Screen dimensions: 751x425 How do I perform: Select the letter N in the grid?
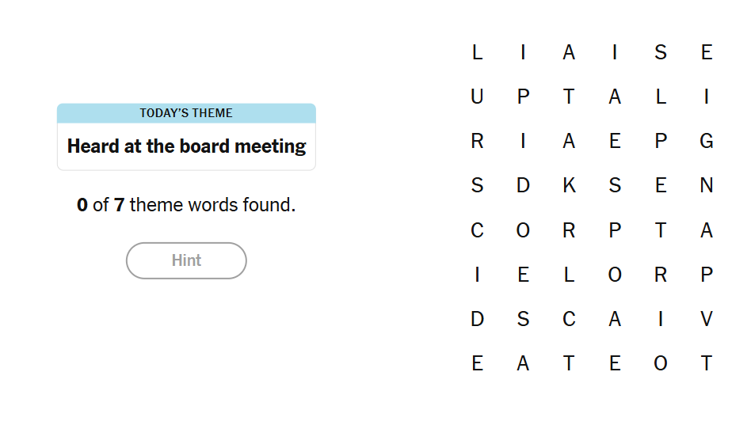707,186
